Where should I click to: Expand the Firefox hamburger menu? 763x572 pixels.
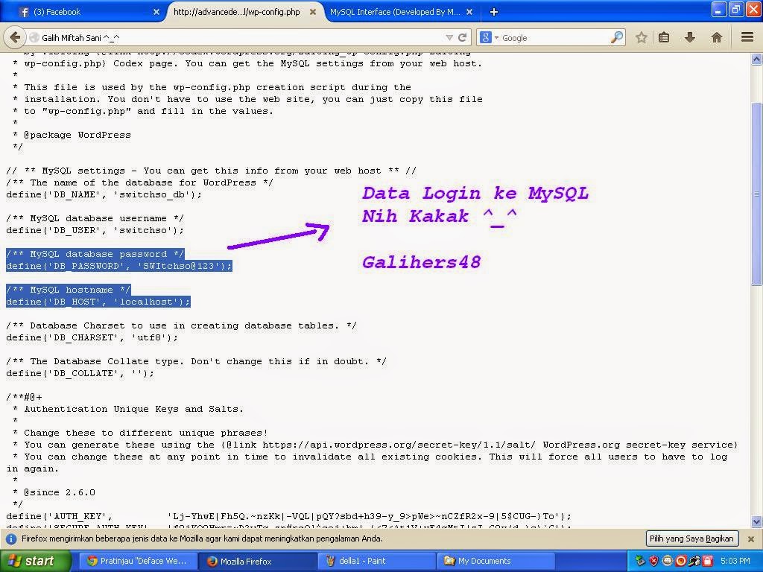click(747, 37)
